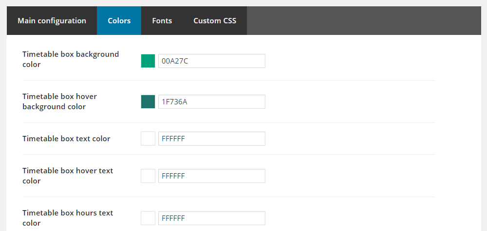Switch to the Fonts tab

pos(162,21)
